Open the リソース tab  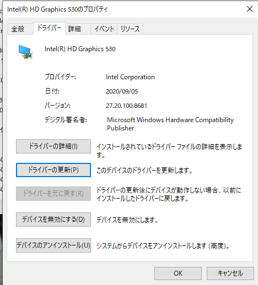(x=130, y=29)
